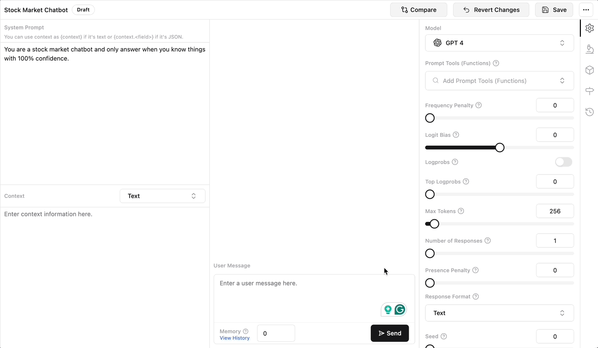Save the prompt with Save button
Viewport: 598px width, 348px height.
click(x=554, y=10)
